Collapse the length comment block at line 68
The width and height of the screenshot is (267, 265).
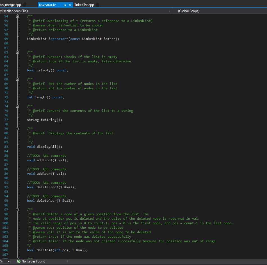coord(17,79)
